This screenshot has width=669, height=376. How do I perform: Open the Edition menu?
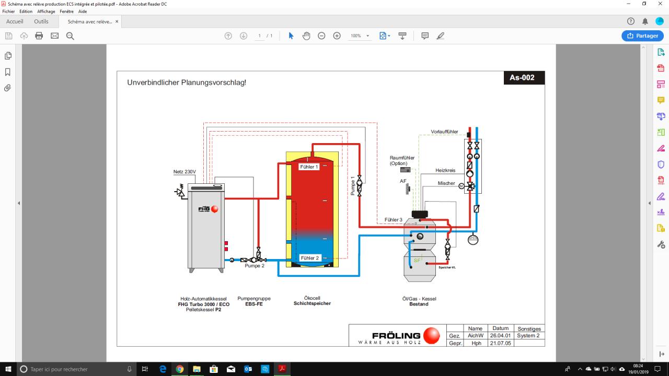(26, 11)
